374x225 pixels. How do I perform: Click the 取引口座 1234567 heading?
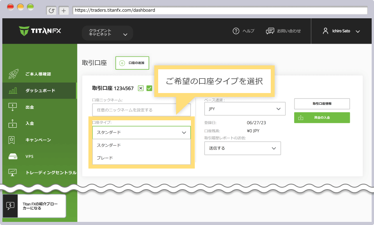(113, 88)
